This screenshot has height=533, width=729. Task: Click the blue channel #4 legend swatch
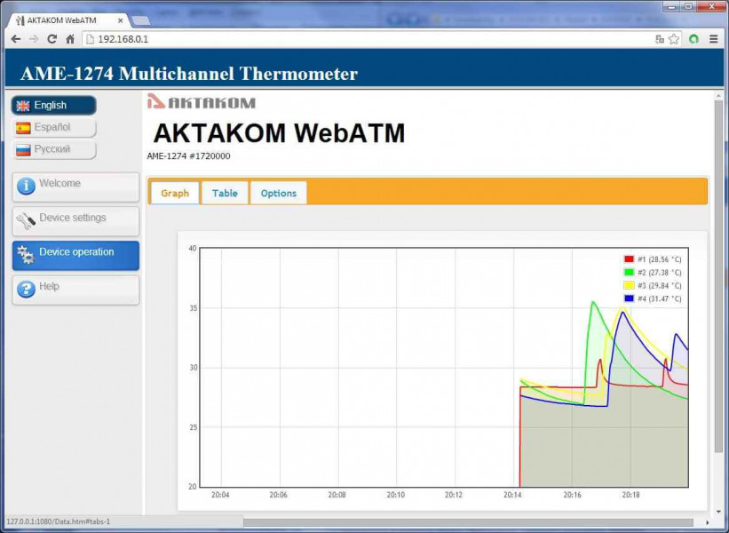point(629,298)
